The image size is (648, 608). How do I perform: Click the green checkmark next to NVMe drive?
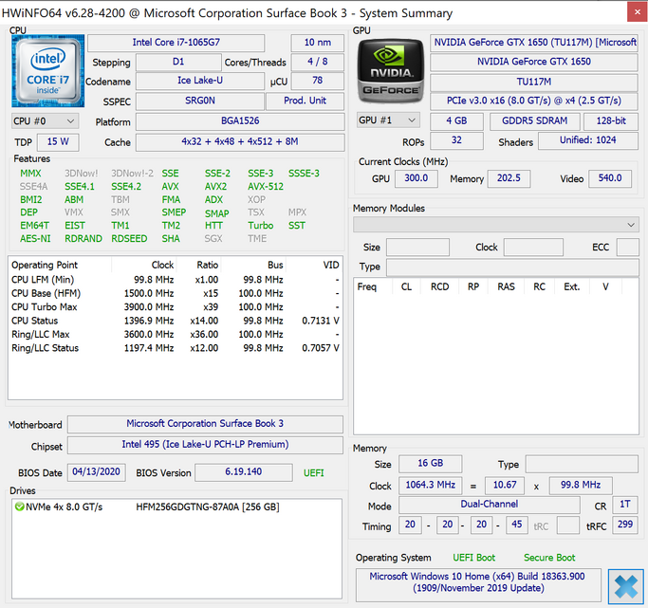click(19, 507)
